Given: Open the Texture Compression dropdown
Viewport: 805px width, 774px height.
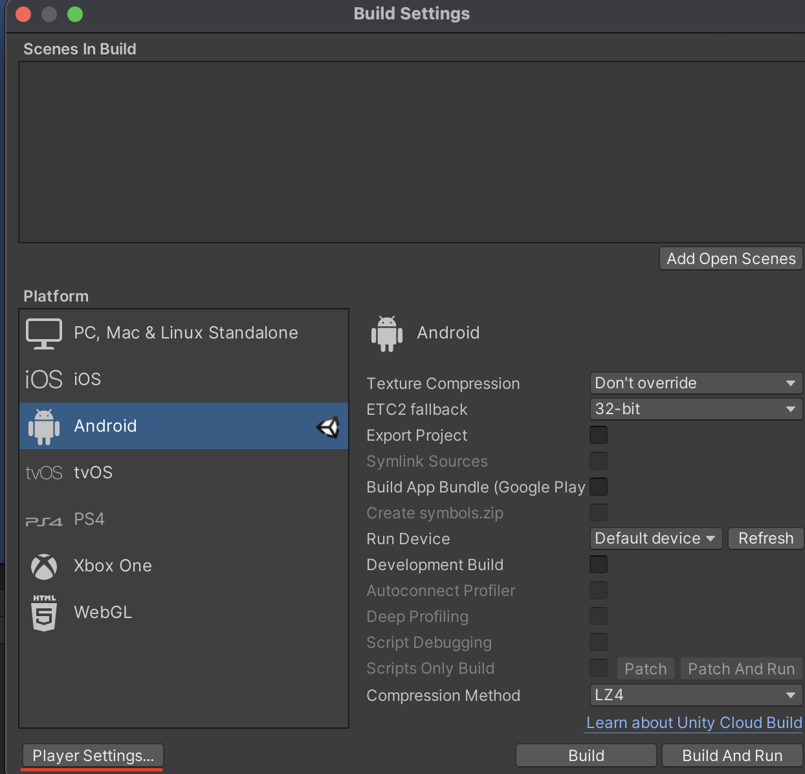Looking at the screenshot, I should (696, 383).
